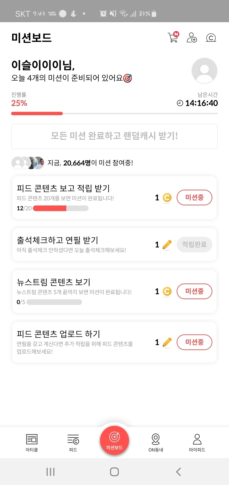
Task: Switch to the 피드 tab
Action: point(73,442)
